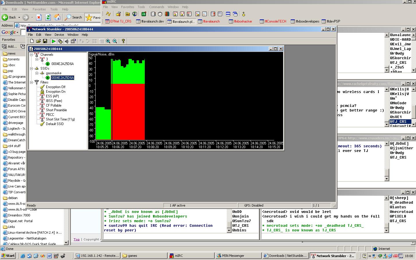Collapse the Filters tree node
This screenshot has width=416, height=260.
tap(31, 82)
